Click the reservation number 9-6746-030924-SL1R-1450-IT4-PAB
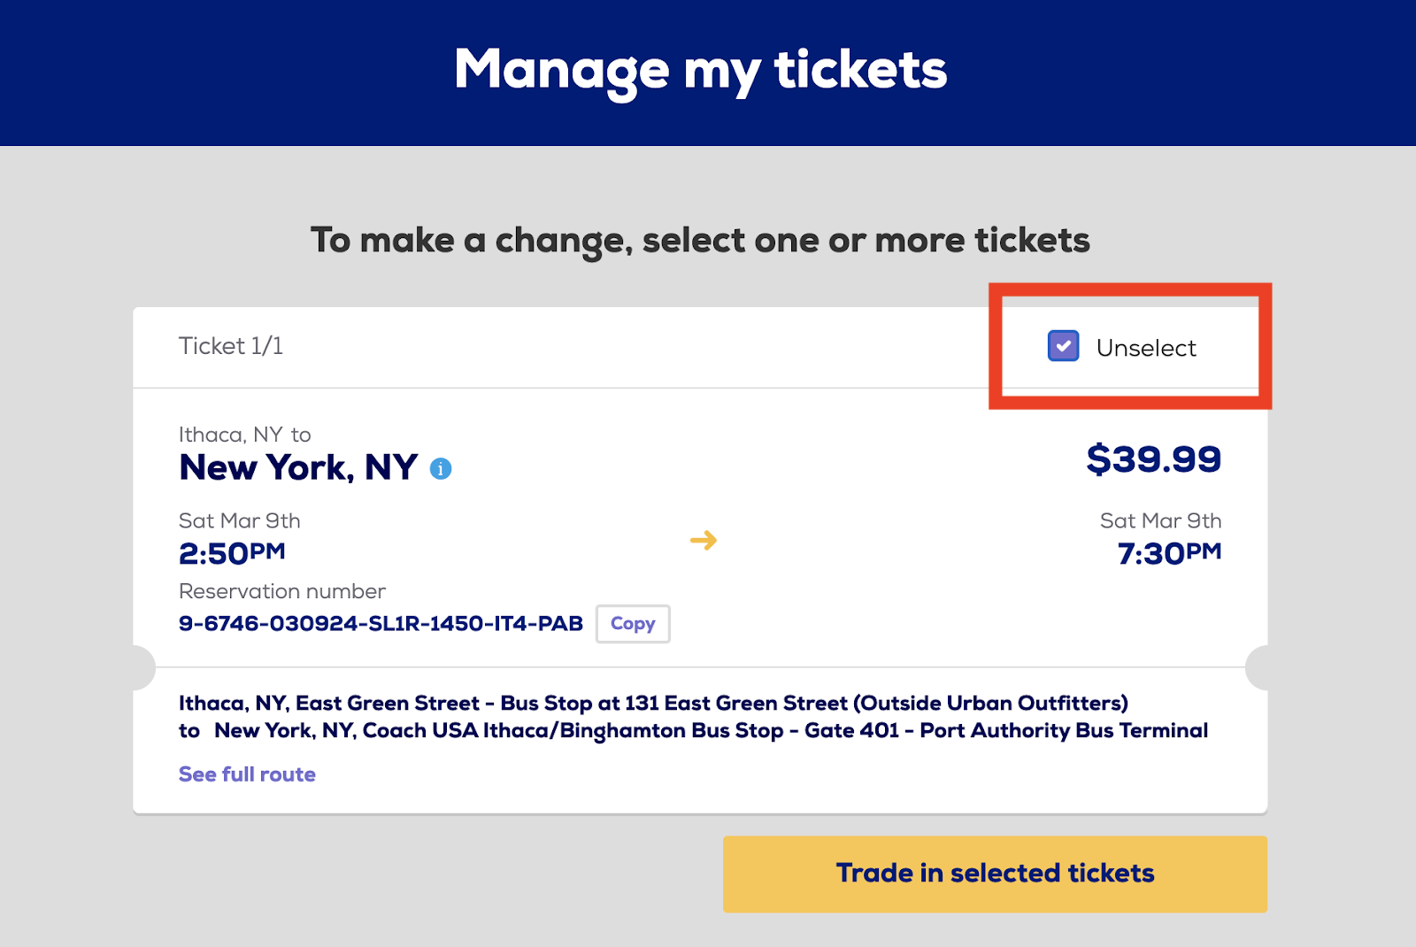This screenshot has height=947, width=1416. click(x=381, y=624)
